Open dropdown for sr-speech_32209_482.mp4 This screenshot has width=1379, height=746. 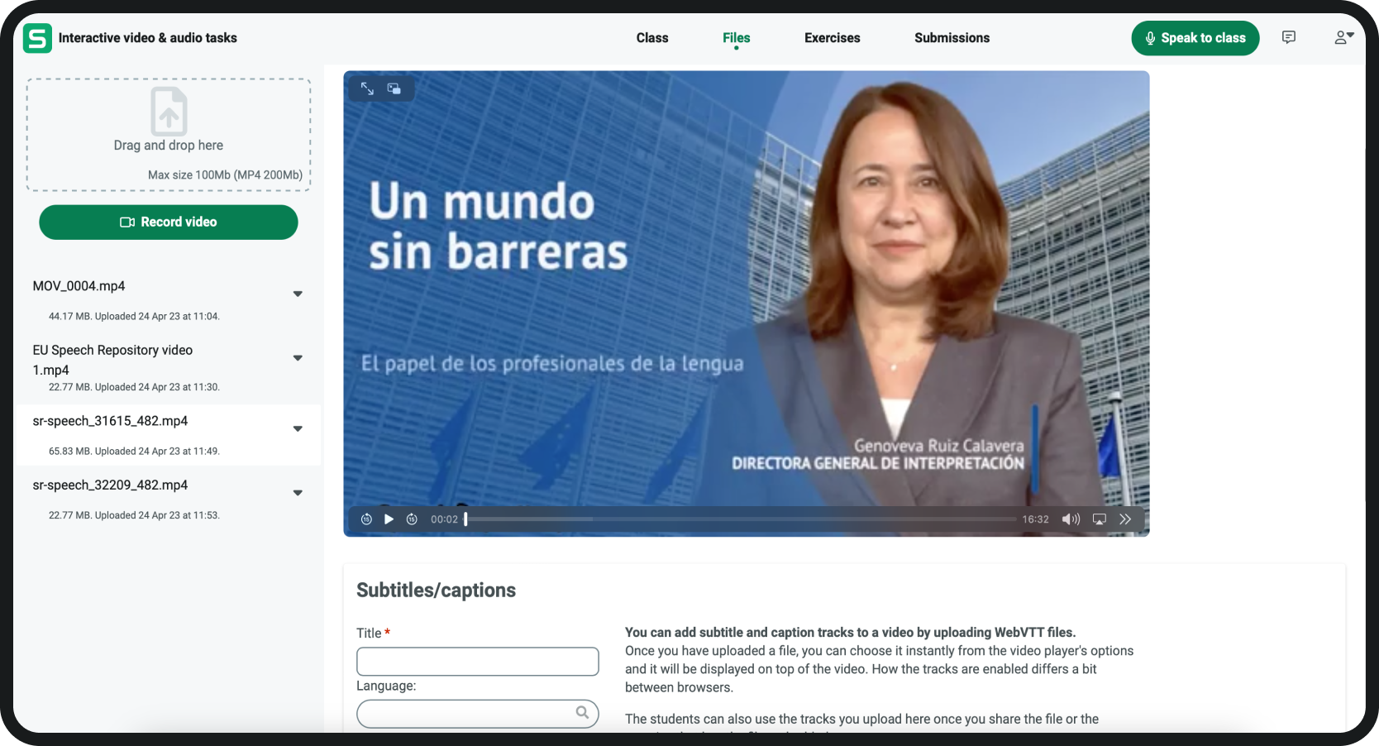(298, 493)
